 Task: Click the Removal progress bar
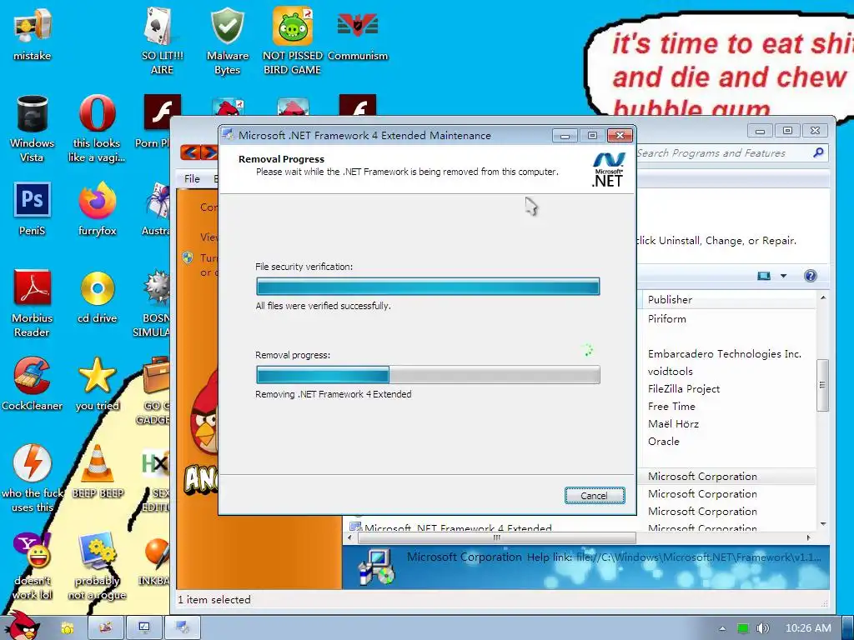coord(428,375)
